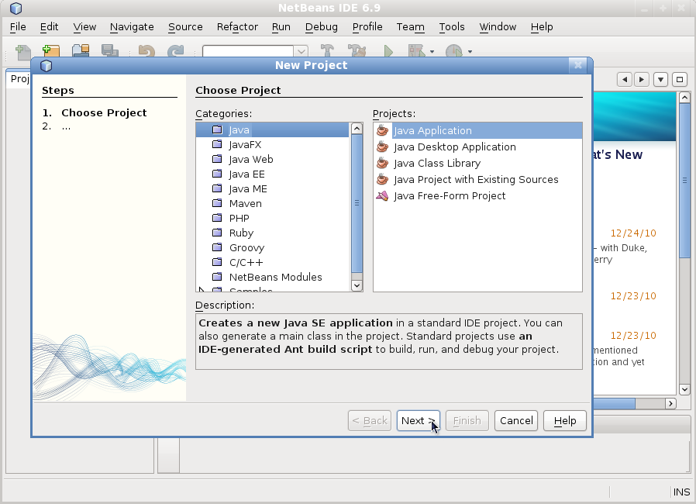This screenshot has width=696, height=504.
Task: Open the dropdown arrow beside the Profile icon
Action: pos(470,52)
